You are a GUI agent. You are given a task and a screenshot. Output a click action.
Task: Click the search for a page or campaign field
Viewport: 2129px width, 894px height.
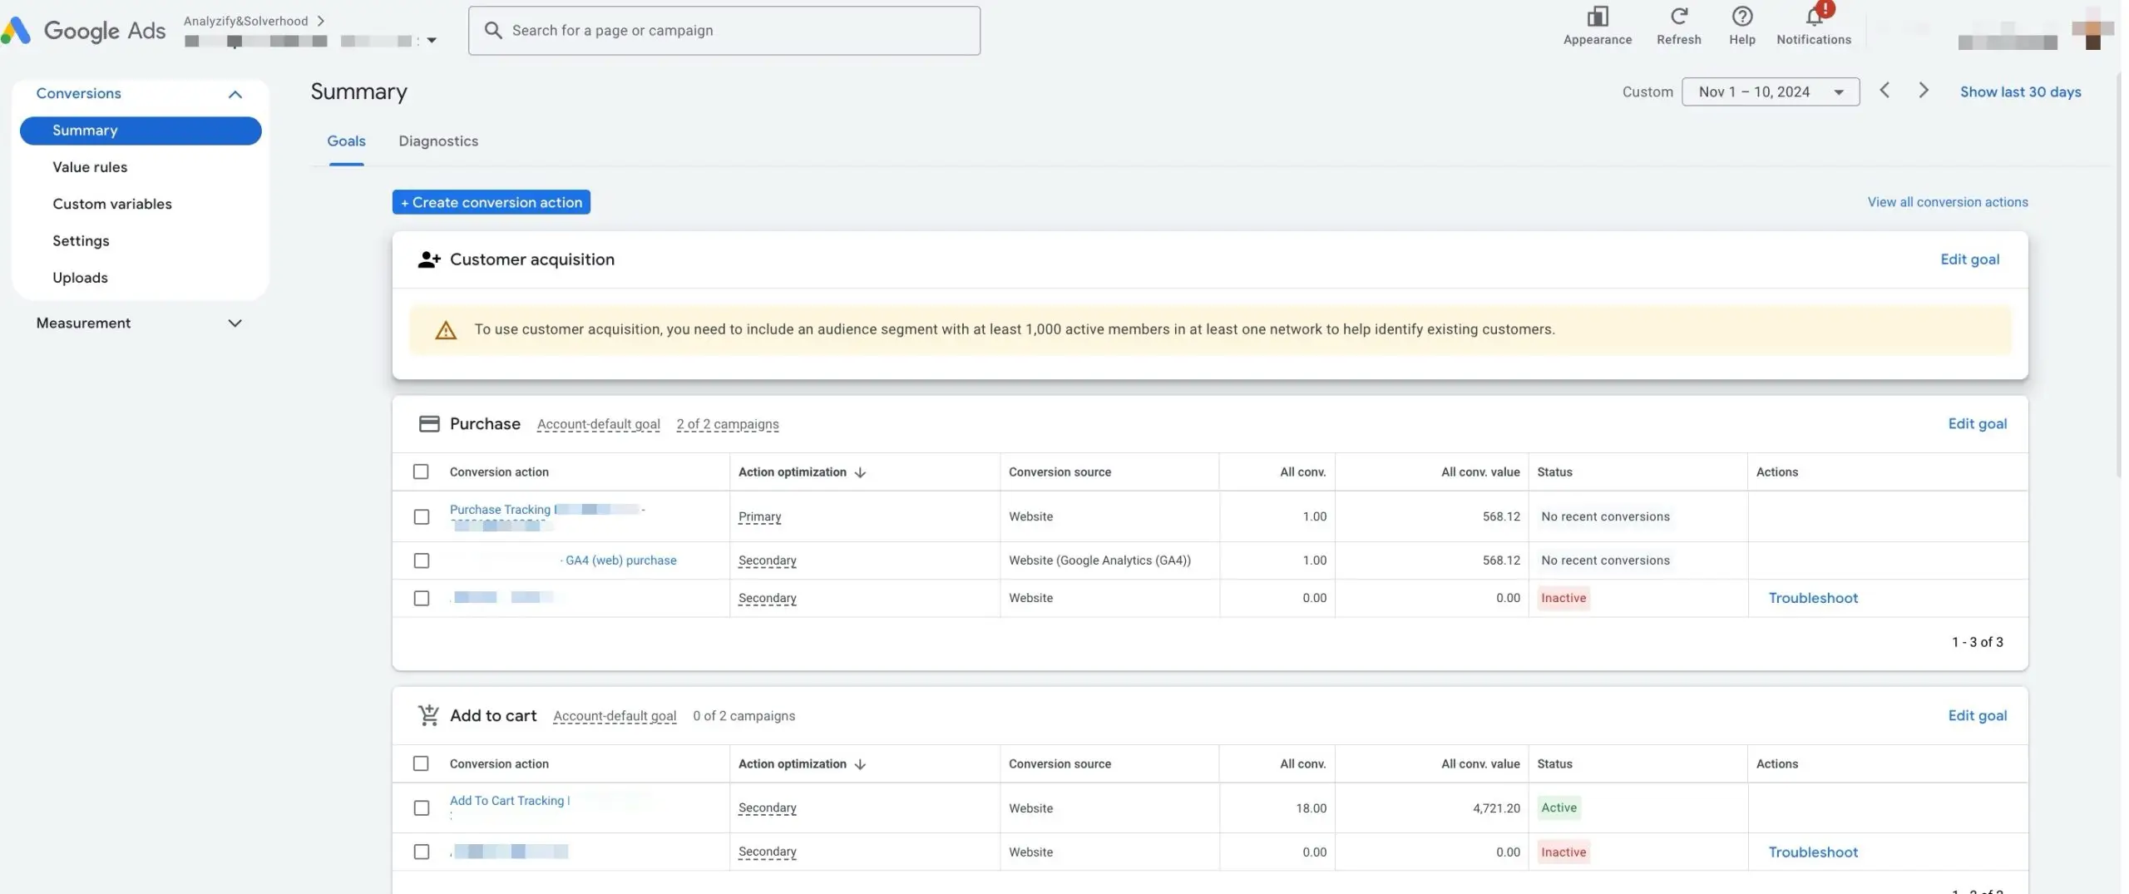pos(724,31)
